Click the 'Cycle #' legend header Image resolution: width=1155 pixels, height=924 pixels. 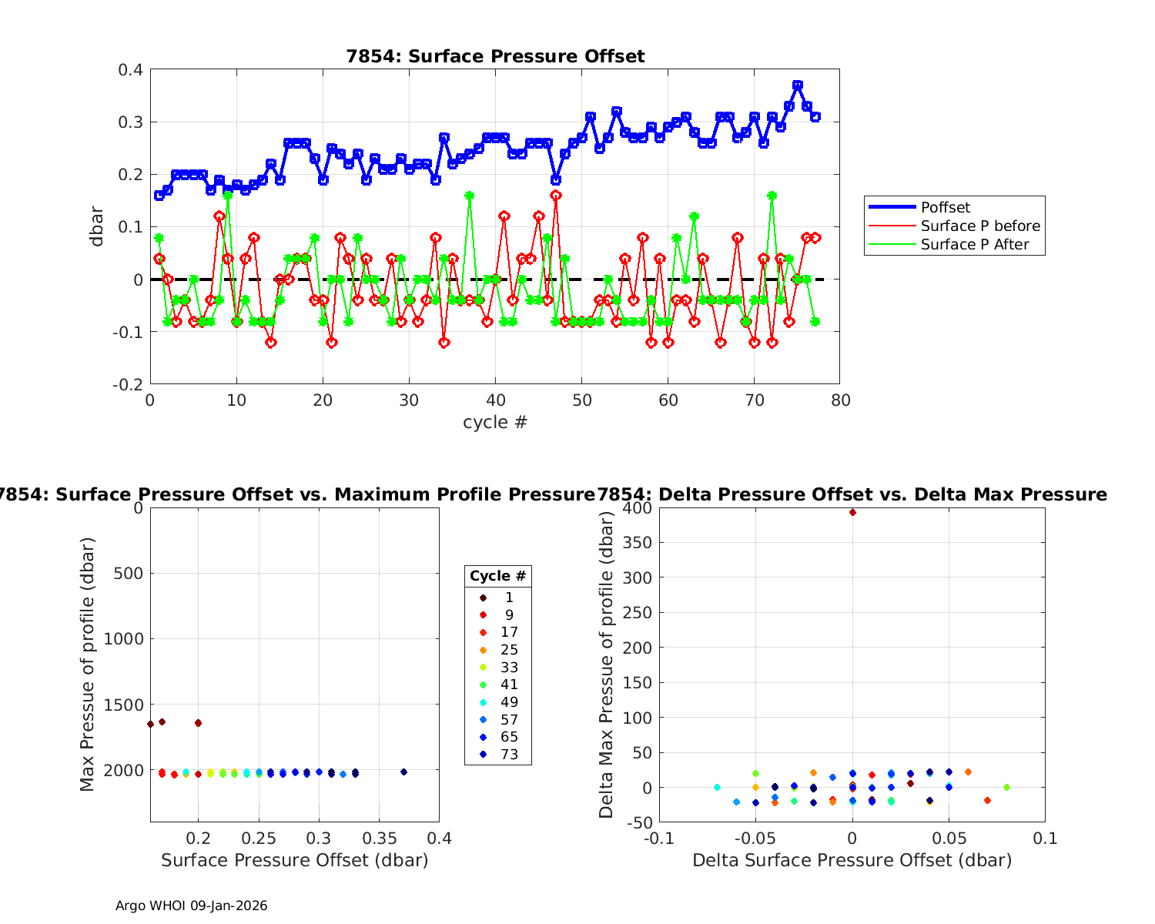click(497, 576)
